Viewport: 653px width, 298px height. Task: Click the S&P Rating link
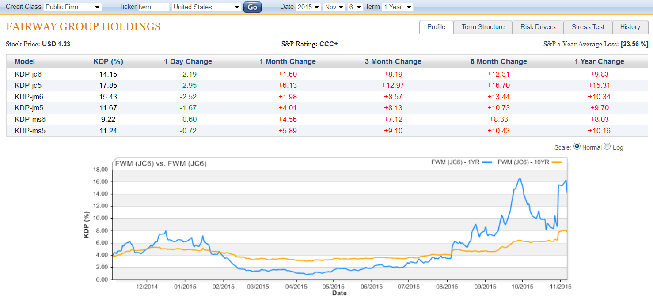tap(300, 44)
